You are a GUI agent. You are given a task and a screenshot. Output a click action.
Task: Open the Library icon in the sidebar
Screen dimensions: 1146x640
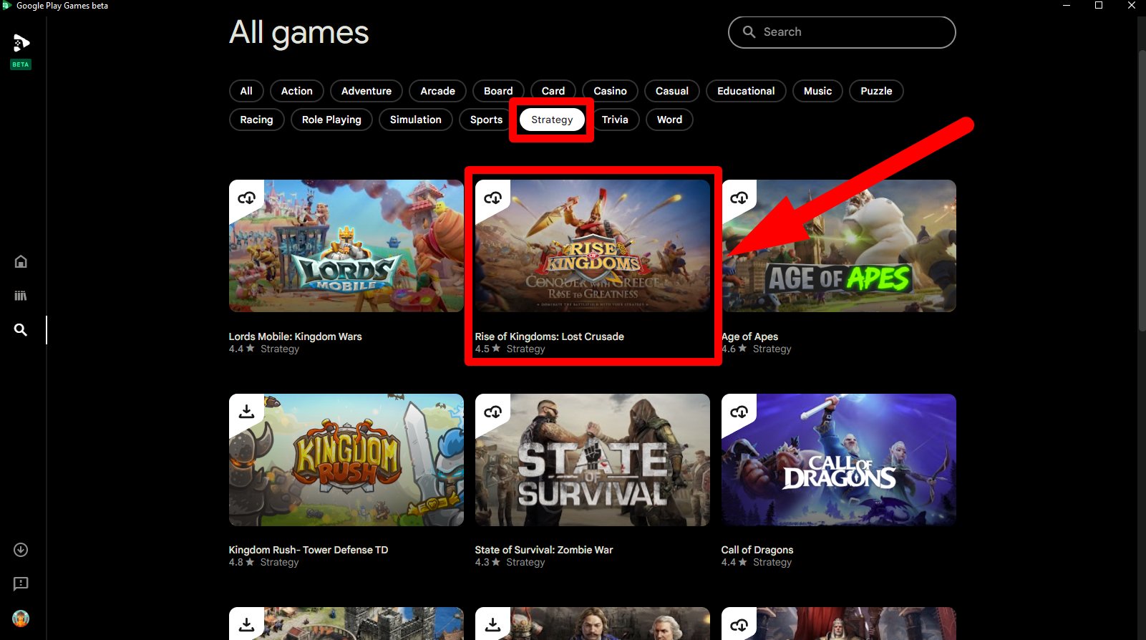tap(21, 296)
